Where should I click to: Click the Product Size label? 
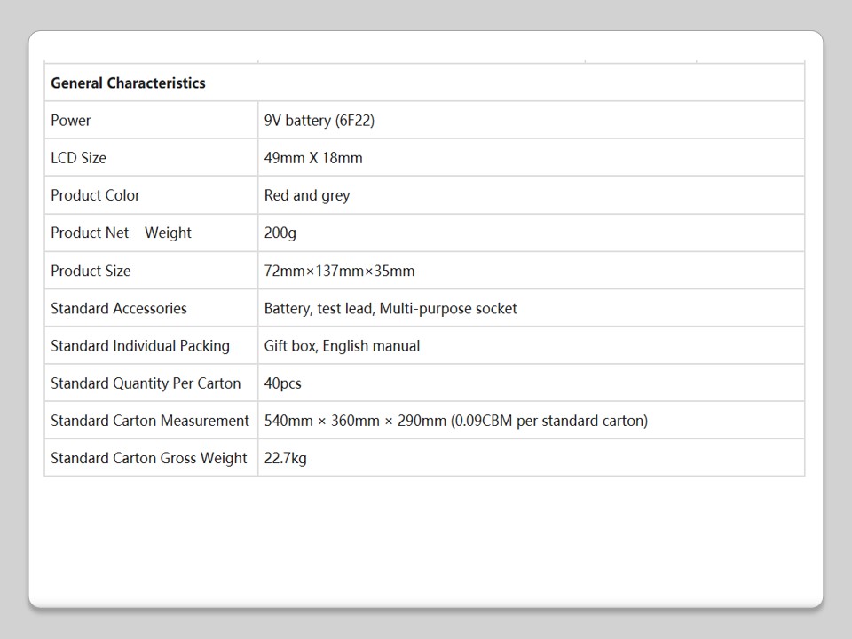(91, 271)
